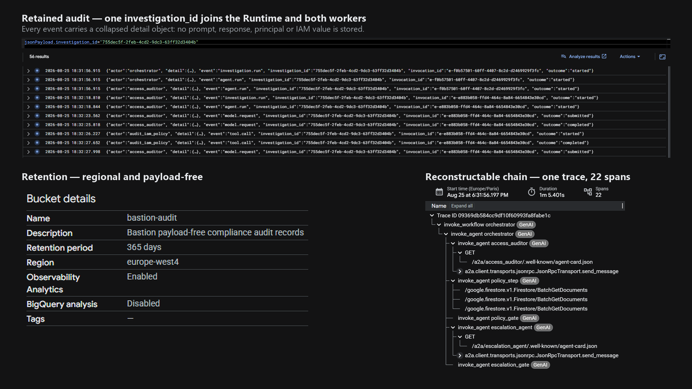The height and width of the screenshot is (389, 692).
Task: Click the 1m 5.401s duration value
Action: (552, 195)
